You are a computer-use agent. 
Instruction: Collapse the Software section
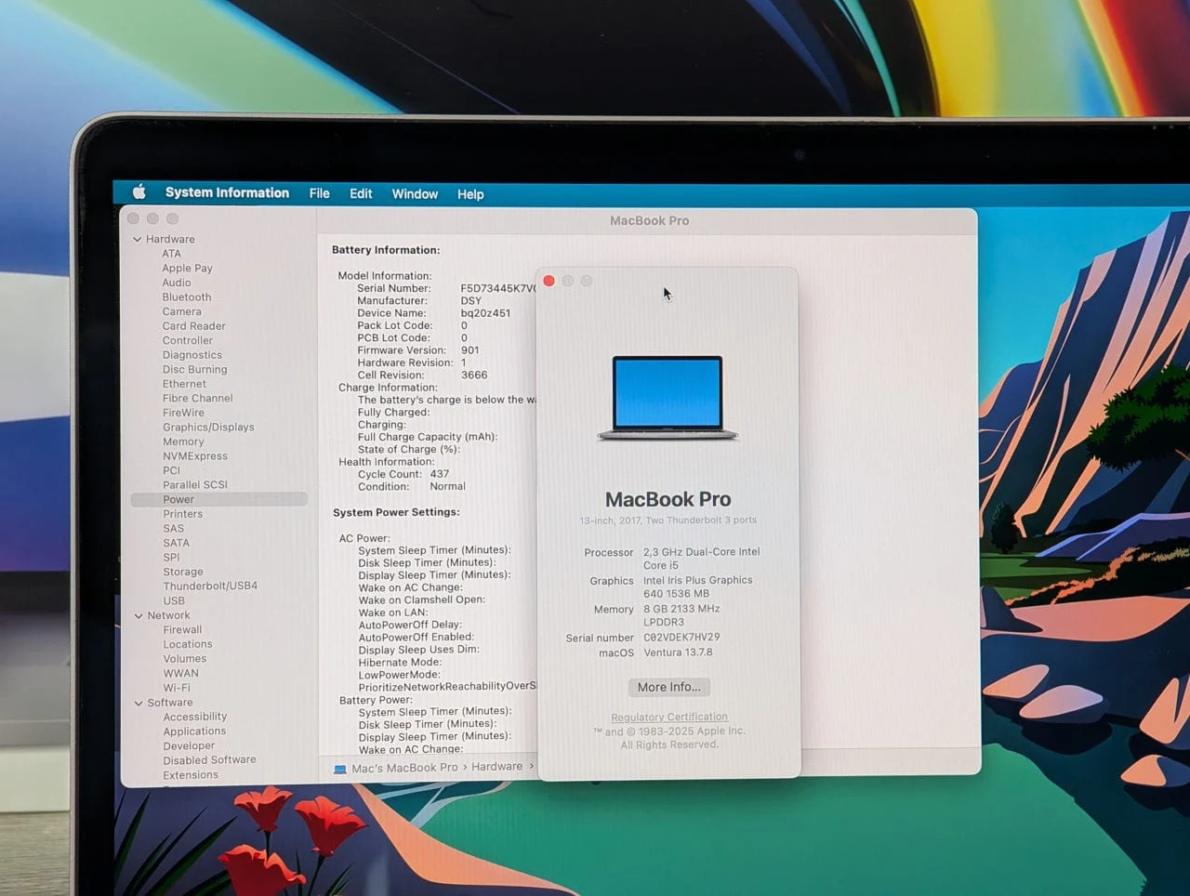click(x=139, y=704)
